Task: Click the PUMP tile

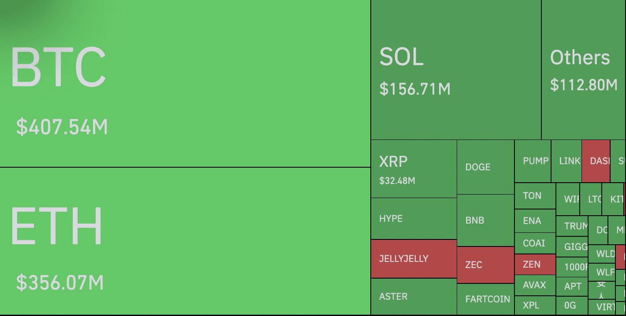Action: (x=533, y=161)
